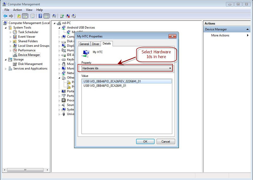Click the System Tools icon

(x=10, y=27)
